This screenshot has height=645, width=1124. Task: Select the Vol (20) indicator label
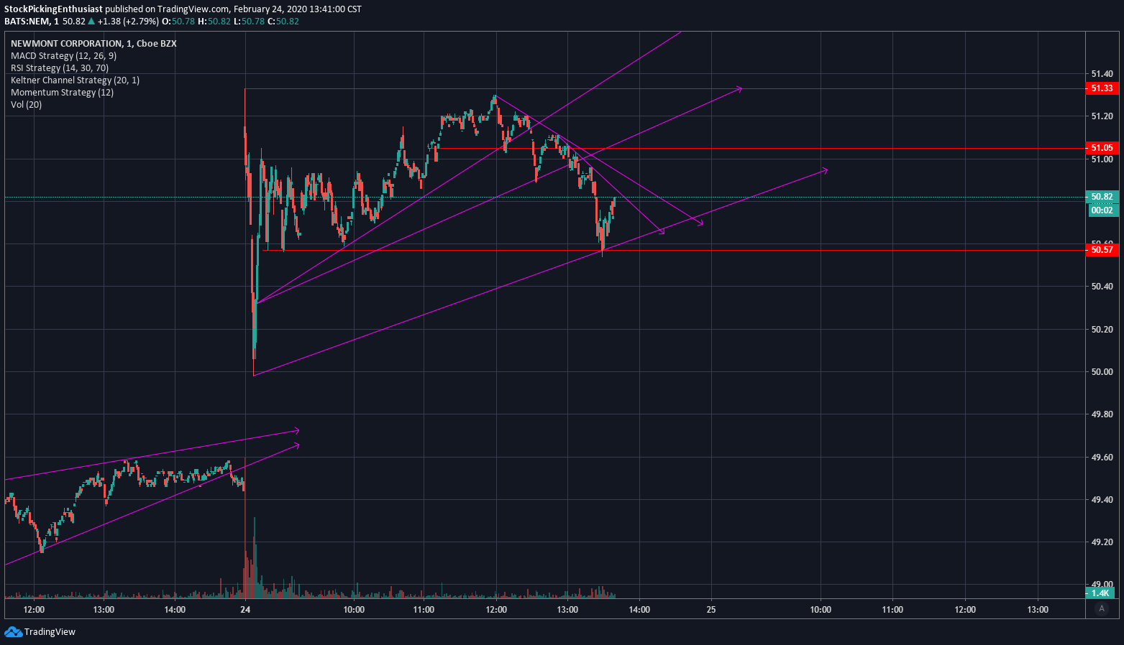pyautogui.click(x=26, y=104)
